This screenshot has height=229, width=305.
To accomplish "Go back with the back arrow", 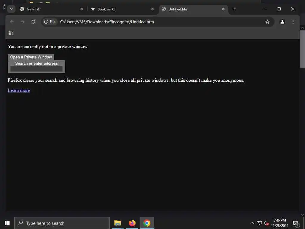I will point(12,22).
